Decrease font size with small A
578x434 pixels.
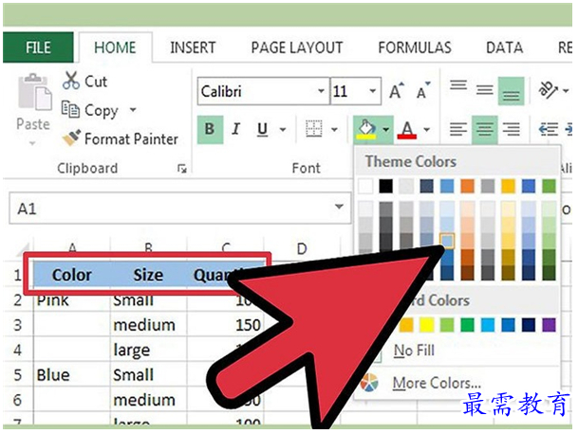click(x=423, y=90)
